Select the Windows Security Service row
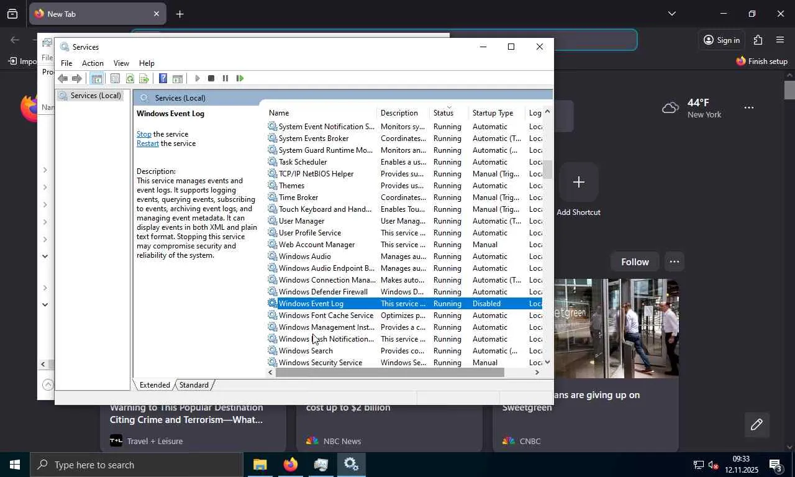 pyautogui.click(x=404, y=363)
